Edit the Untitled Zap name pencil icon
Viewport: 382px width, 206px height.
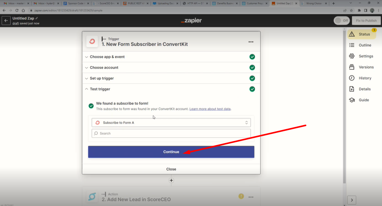(37, 18)
